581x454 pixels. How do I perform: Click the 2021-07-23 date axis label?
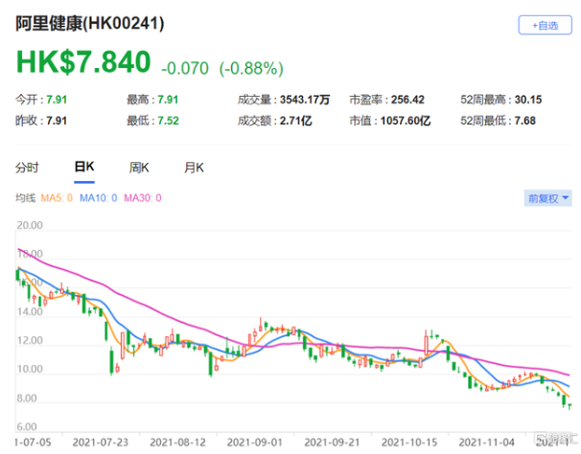(101, 443)
